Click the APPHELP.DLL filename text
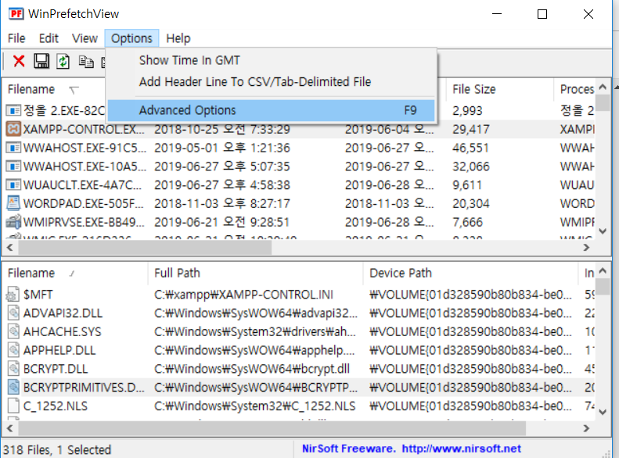The image size is (619, 458). 59,350
